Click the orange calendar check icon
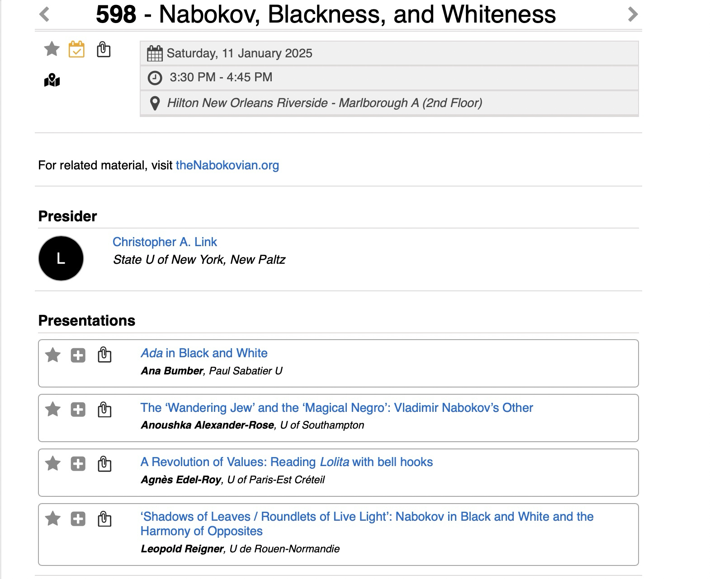This screenshot has height=579, width=710. pyautogui.click(x=76, y=49)
